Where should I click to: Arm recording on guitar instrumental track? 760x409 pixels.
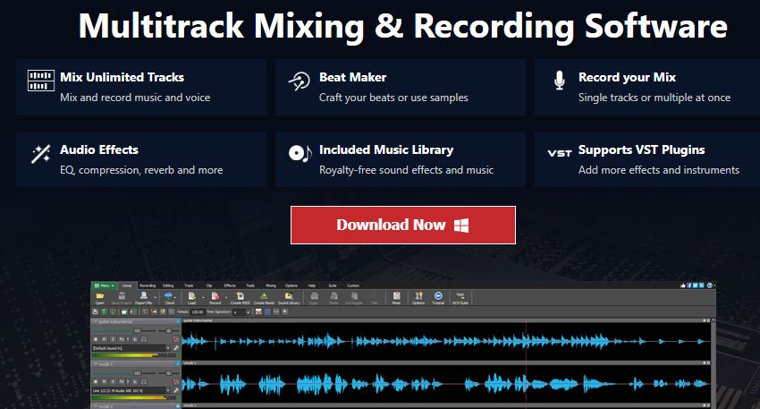tap(96, 339)
